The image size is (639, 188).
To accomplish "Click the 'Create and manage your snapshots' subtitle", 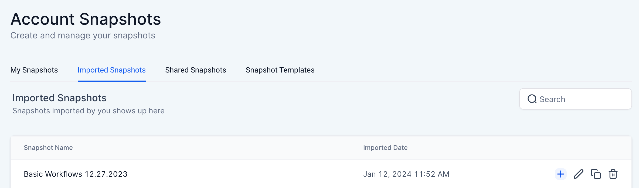I will pos(83,35).
